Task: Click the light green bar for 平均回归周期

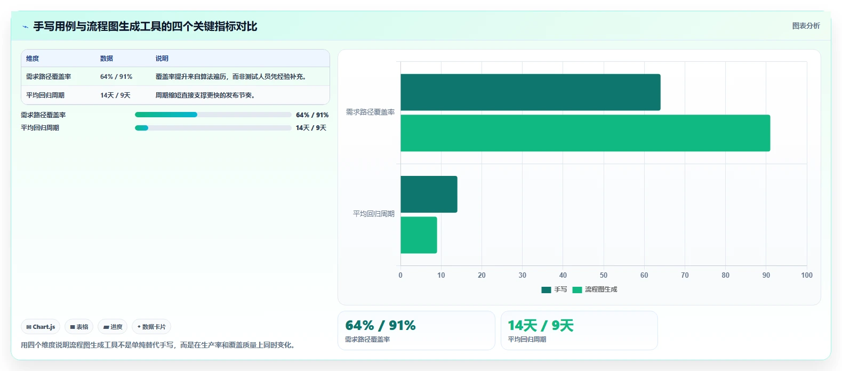Action: [419, 235]
